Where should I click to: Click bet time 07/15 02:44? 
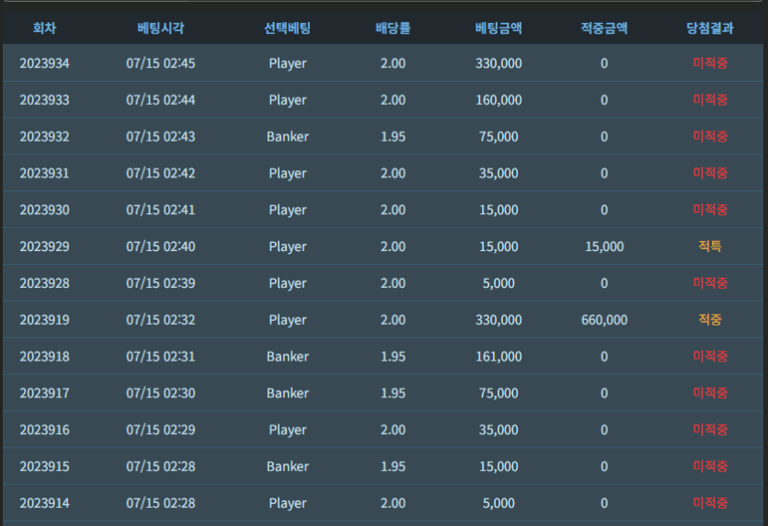[161, 100]
